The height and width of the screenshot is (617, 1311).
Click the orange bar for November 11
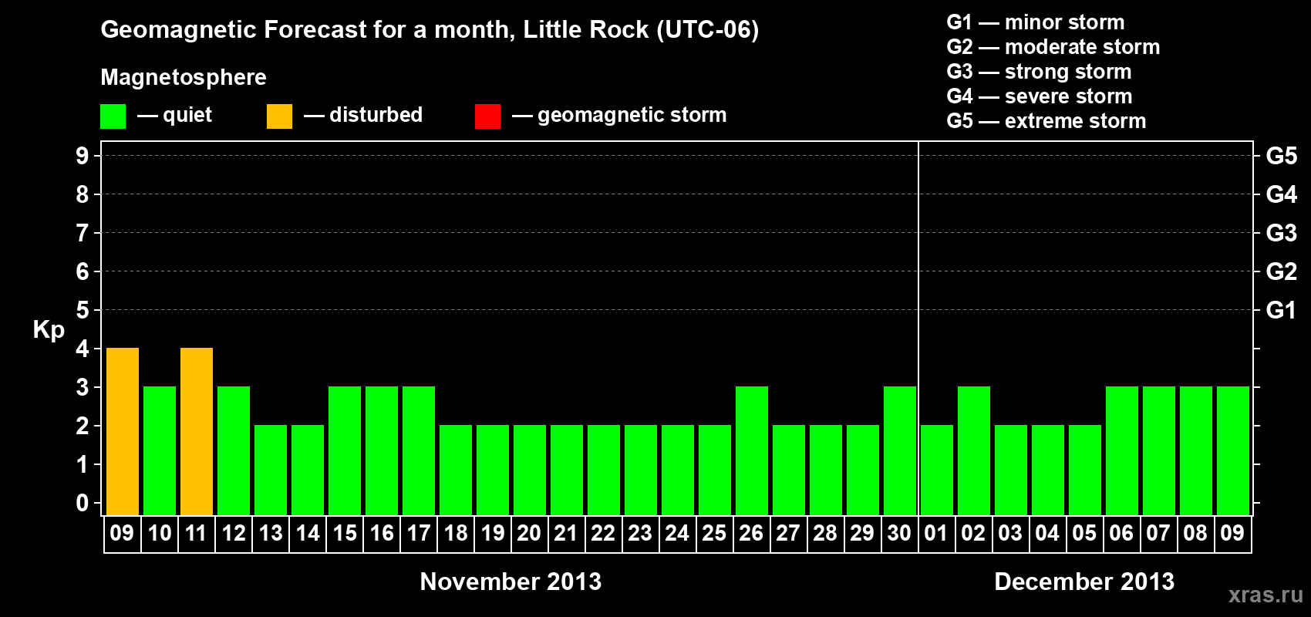pos(197,432)
